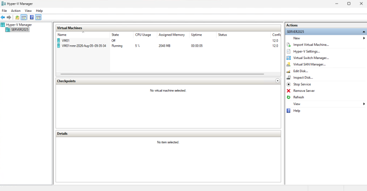This screenshot has height=191, width=367.
Task: Click the Off state cell
Action: (x=113, y=40)
